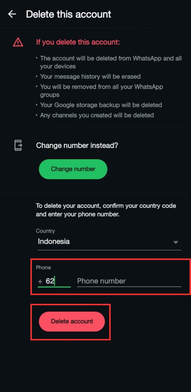Click the 'If you delete this account' heading
The height and width of the screenshot is (392, 191).
[78, 42]
